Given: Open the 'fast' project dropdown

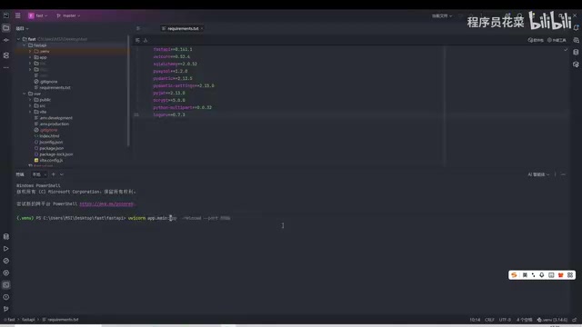Looking at the screenshot, I should pos(38,15).
